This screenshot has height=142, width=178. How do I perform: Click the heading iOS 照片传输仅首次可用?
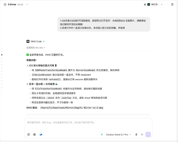click(41, 66)
